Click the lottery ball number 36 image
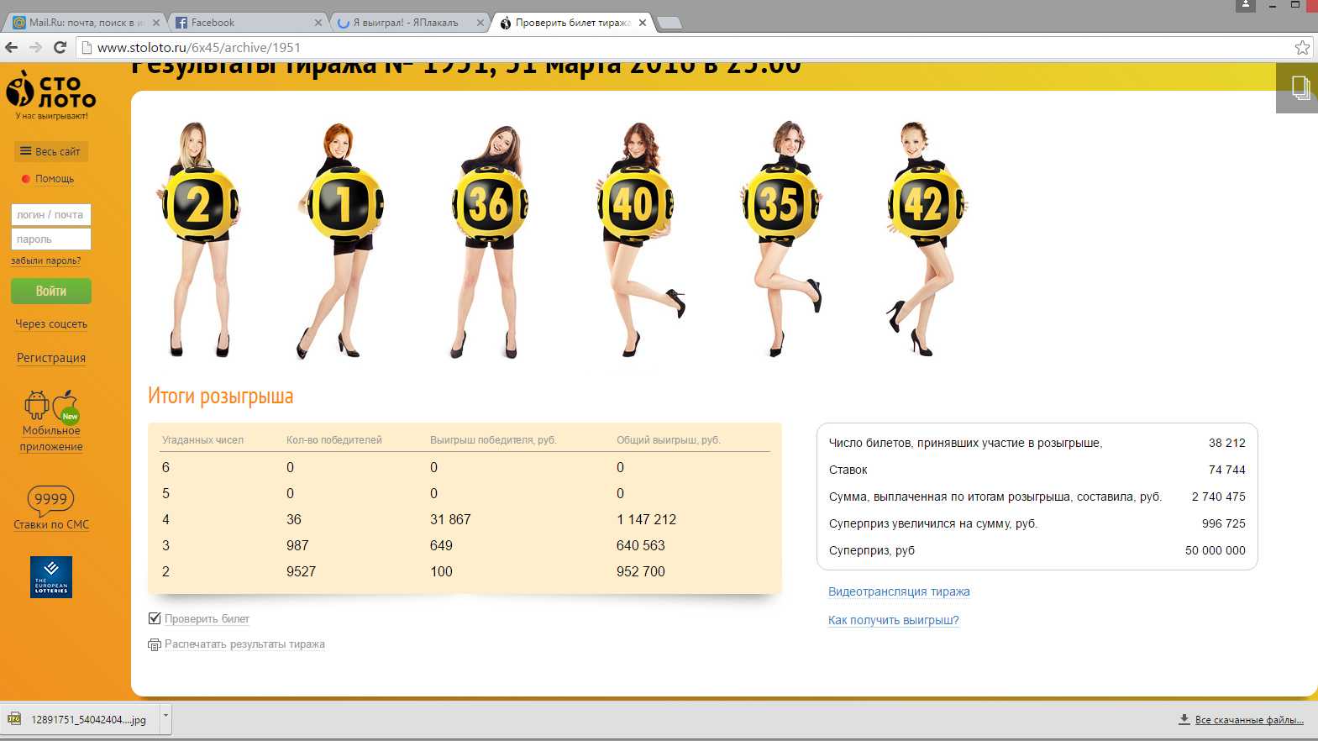This screenshot has width=1318, height=741. (489, 205)
